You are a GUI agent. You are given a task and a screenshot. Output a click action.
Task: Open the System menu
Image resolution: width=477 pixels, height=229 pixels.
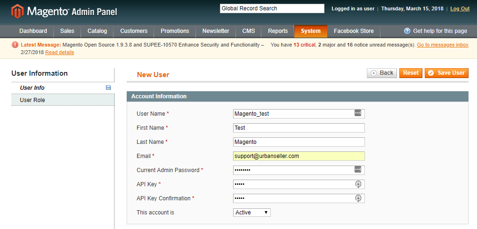pos(310,31)
